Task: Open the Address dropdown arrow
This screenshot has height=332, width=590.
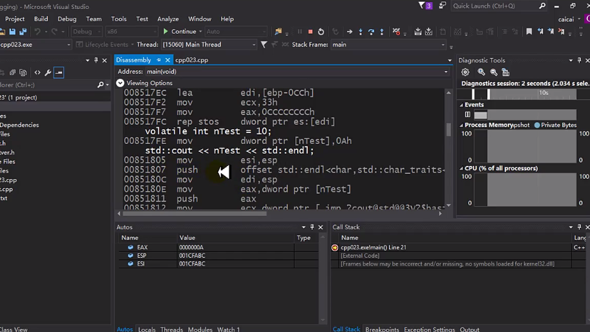Action: click(x=446, y=72)
